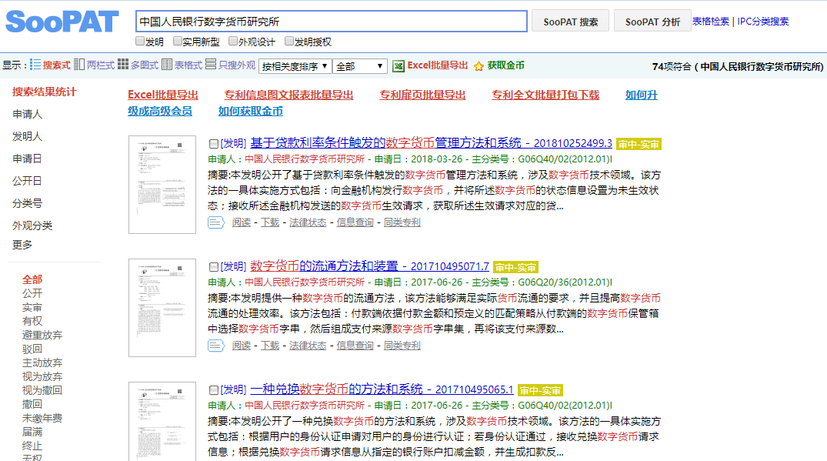
Task: Open 审中-实审 status badge of 201810252499.3
Action: (x=639, y=144)
